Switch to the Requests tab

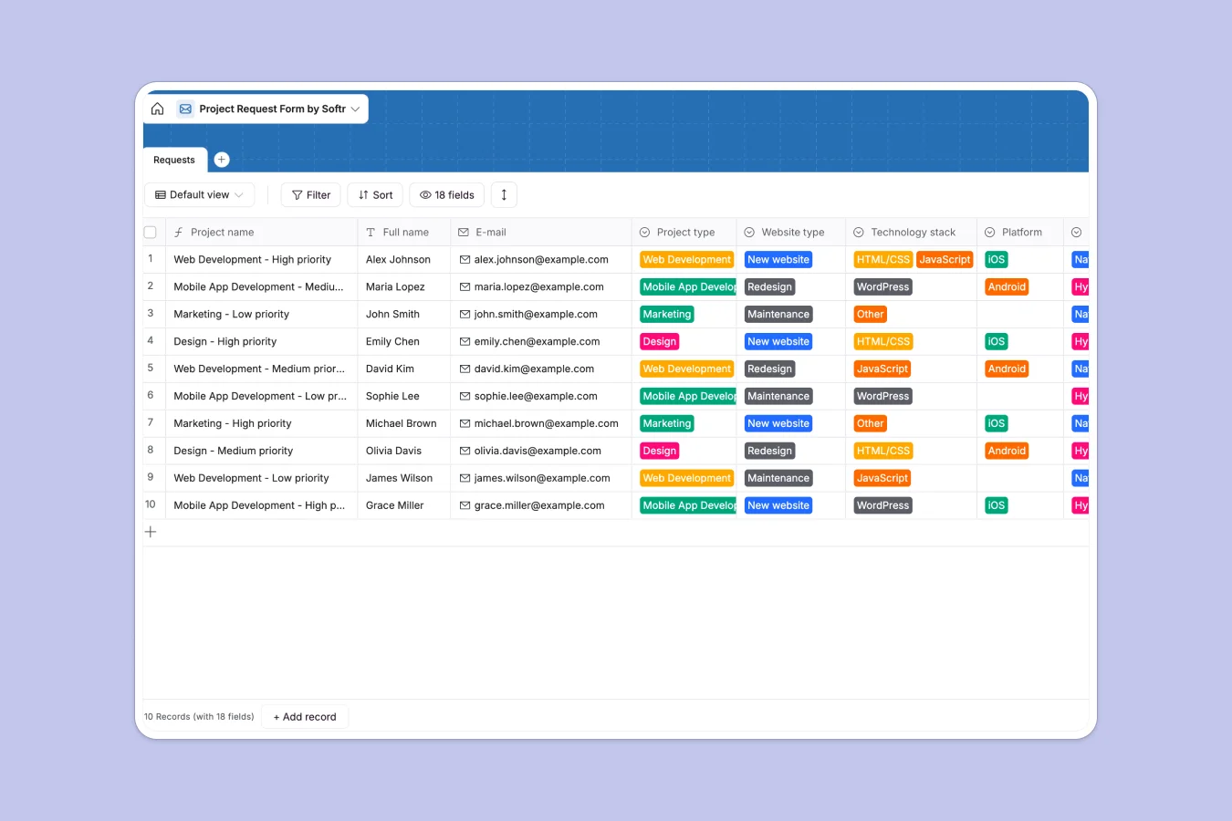[173, 161]
